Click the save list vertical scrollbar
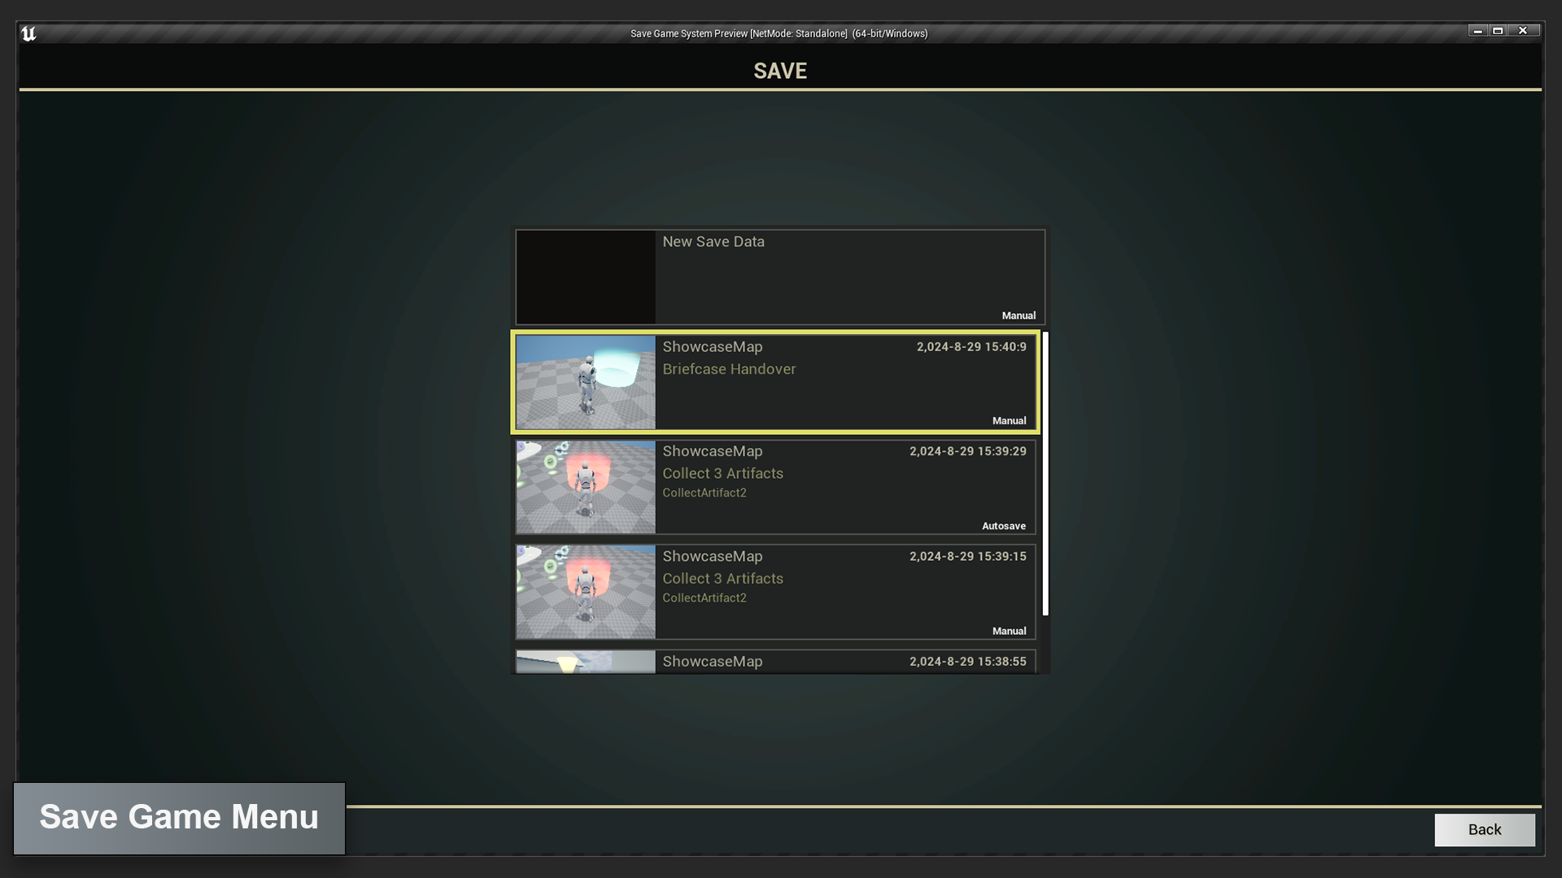 1045,473
